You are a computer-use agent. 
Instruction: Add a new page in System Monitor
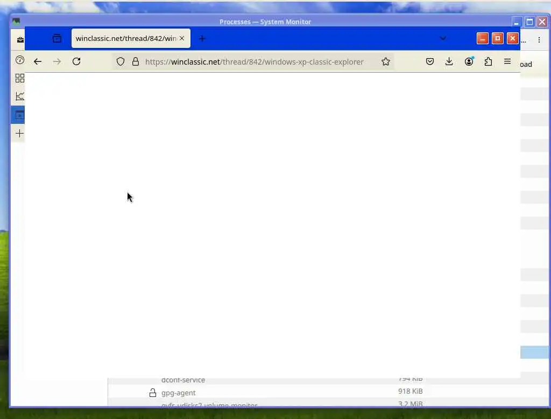[20, 134]
